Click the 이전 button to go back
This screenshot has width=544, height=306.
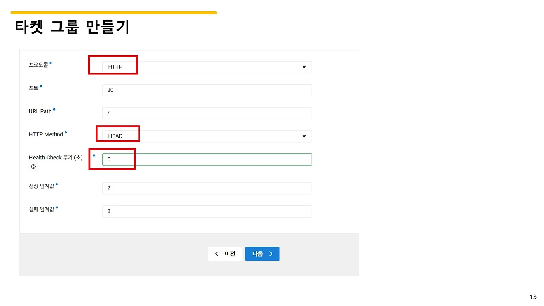tap(225, 254)
